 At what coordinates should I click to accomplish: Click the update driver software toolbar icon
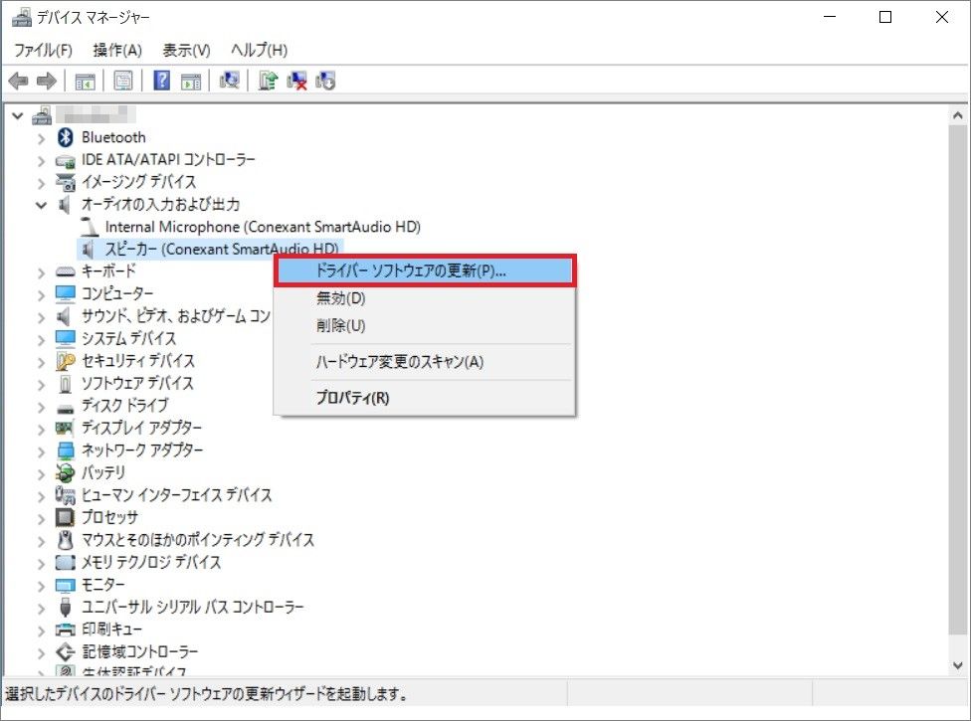[x=268, y=82]
